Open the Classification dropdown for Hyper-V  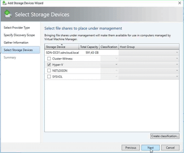click(x=109, y=64)
